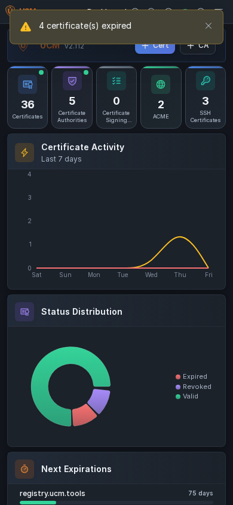Click the Fri axis label

tap(209, 275)
